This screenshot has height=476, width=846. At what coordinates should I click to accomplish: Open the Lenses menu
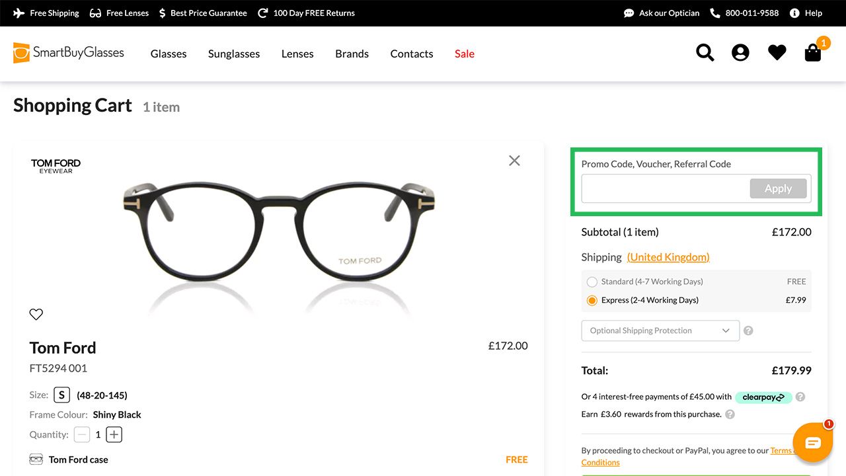[x=297, y=54]
